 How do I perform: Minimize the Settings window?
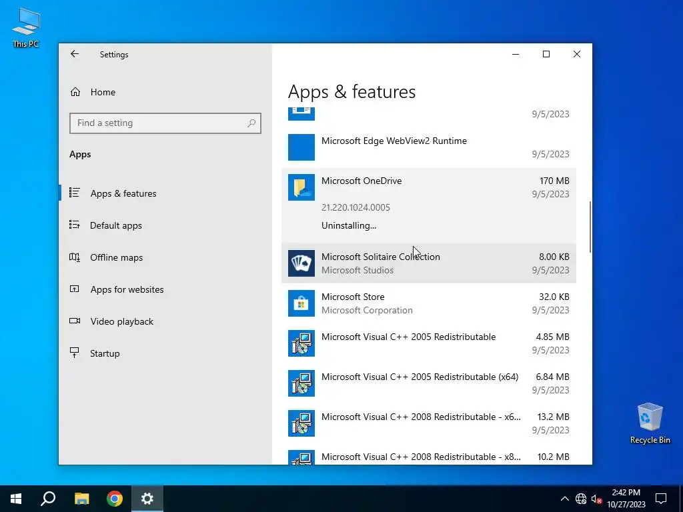516,54
